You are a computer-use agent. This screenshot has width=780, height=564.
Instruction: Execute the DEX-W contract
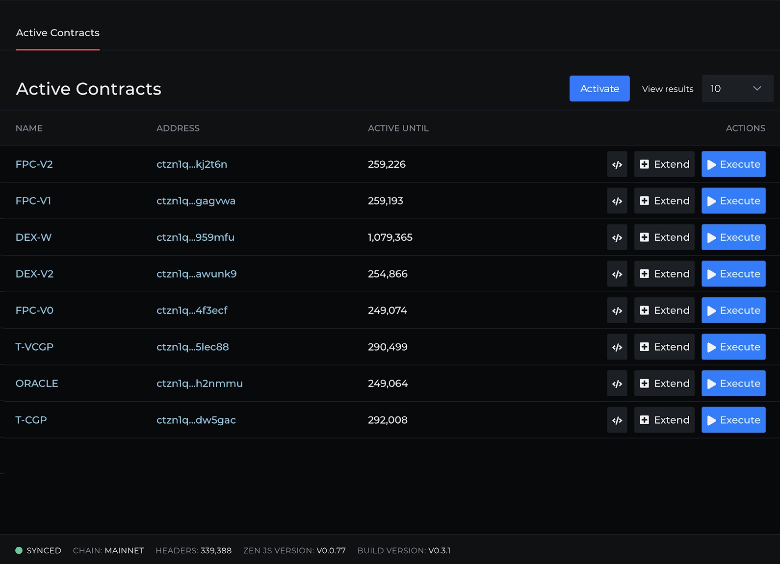pyautogui.click(x=733, y=237)
